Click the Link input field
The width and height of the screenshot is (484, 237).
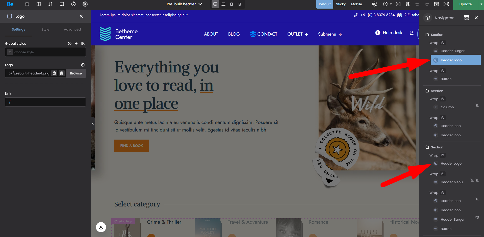45,102
